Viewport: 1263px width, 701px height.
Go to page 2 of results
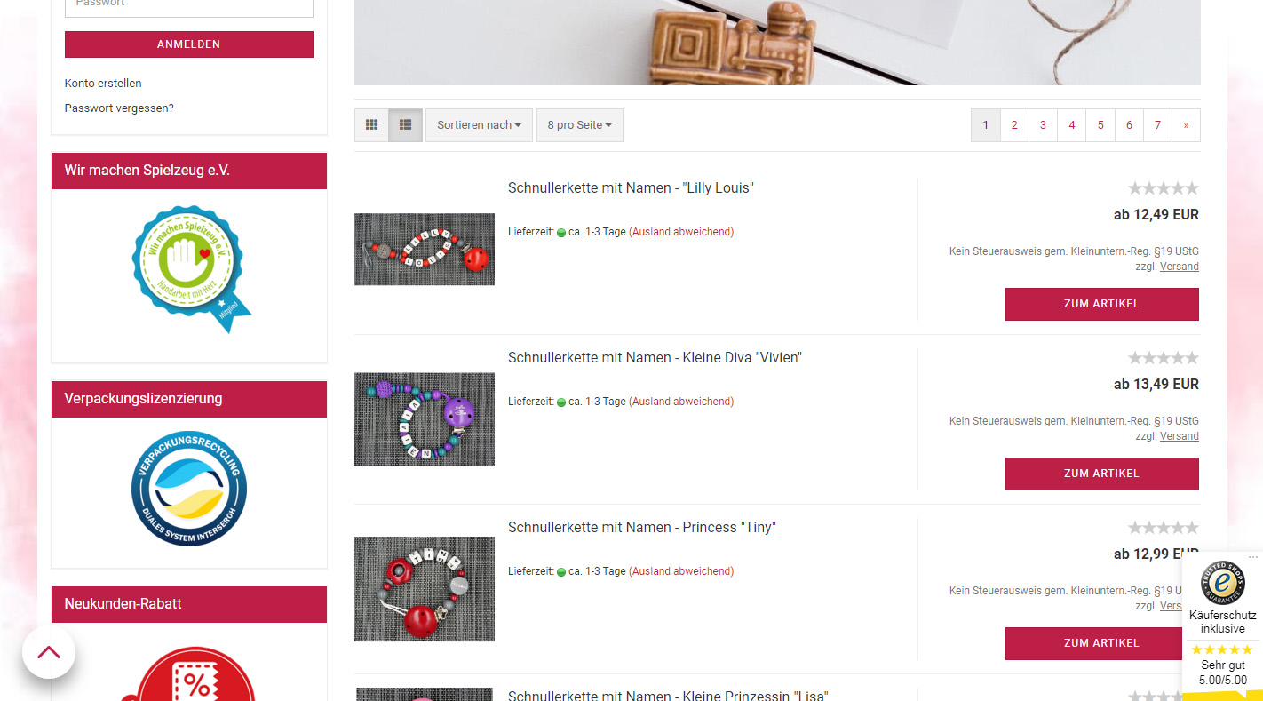1014,125
